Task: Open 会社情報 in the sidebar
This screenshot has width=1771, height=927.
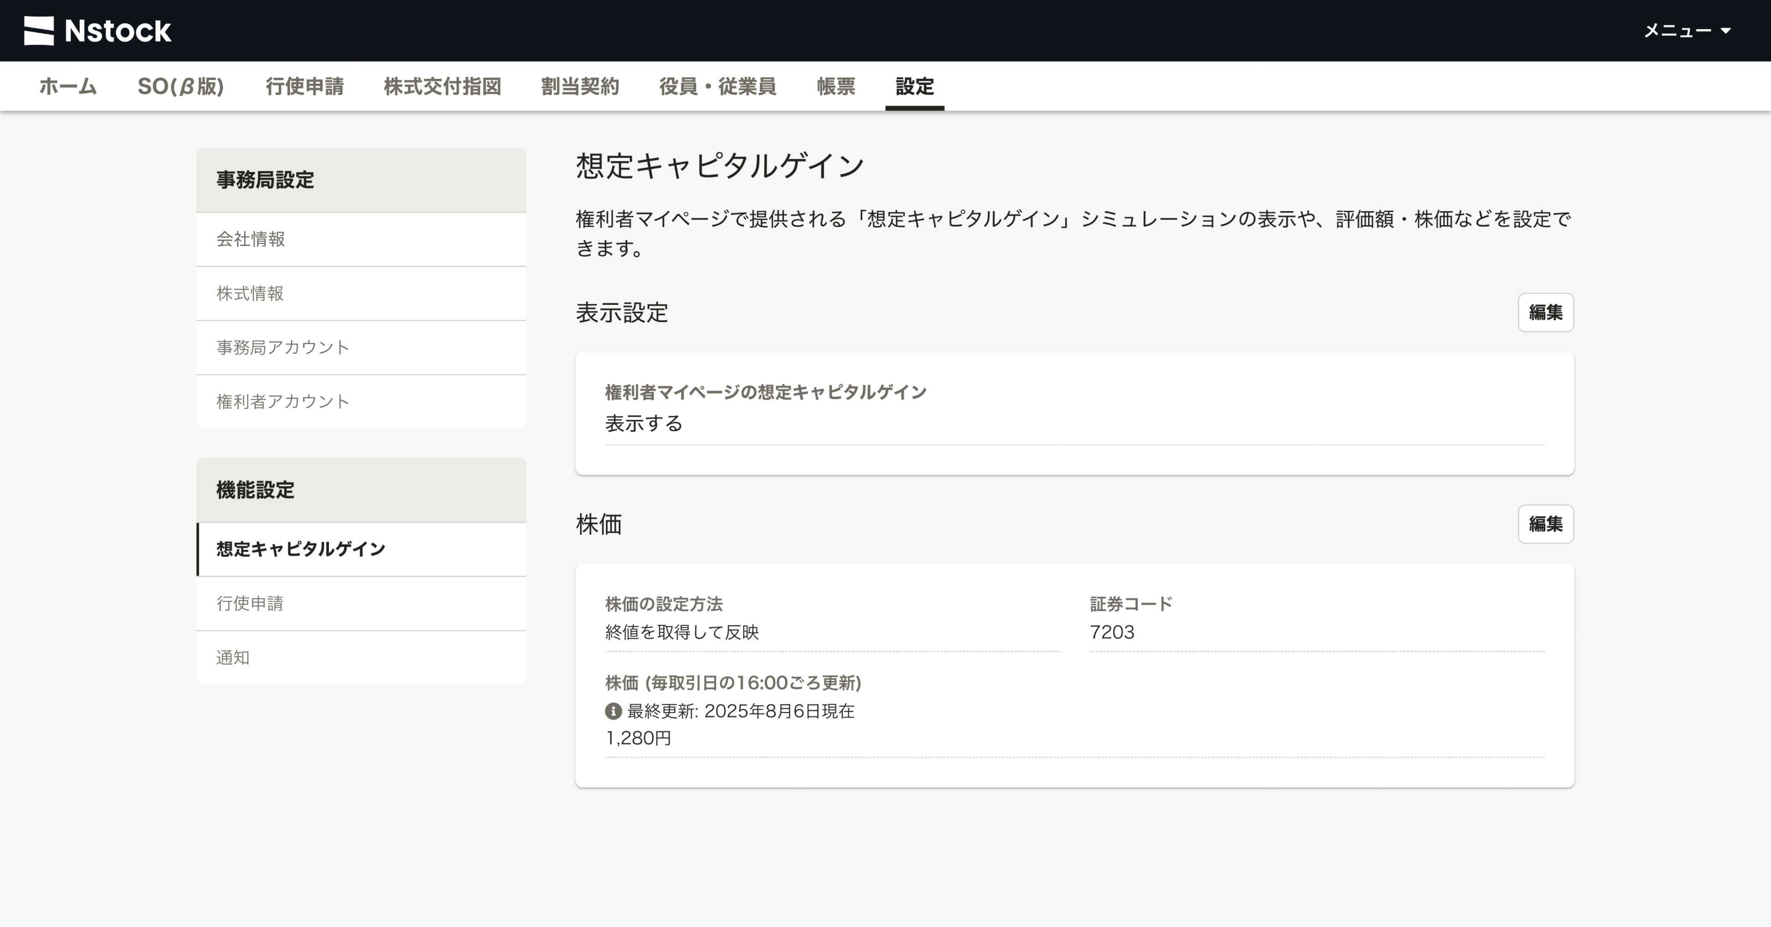Action: click(x=361, y=239)
